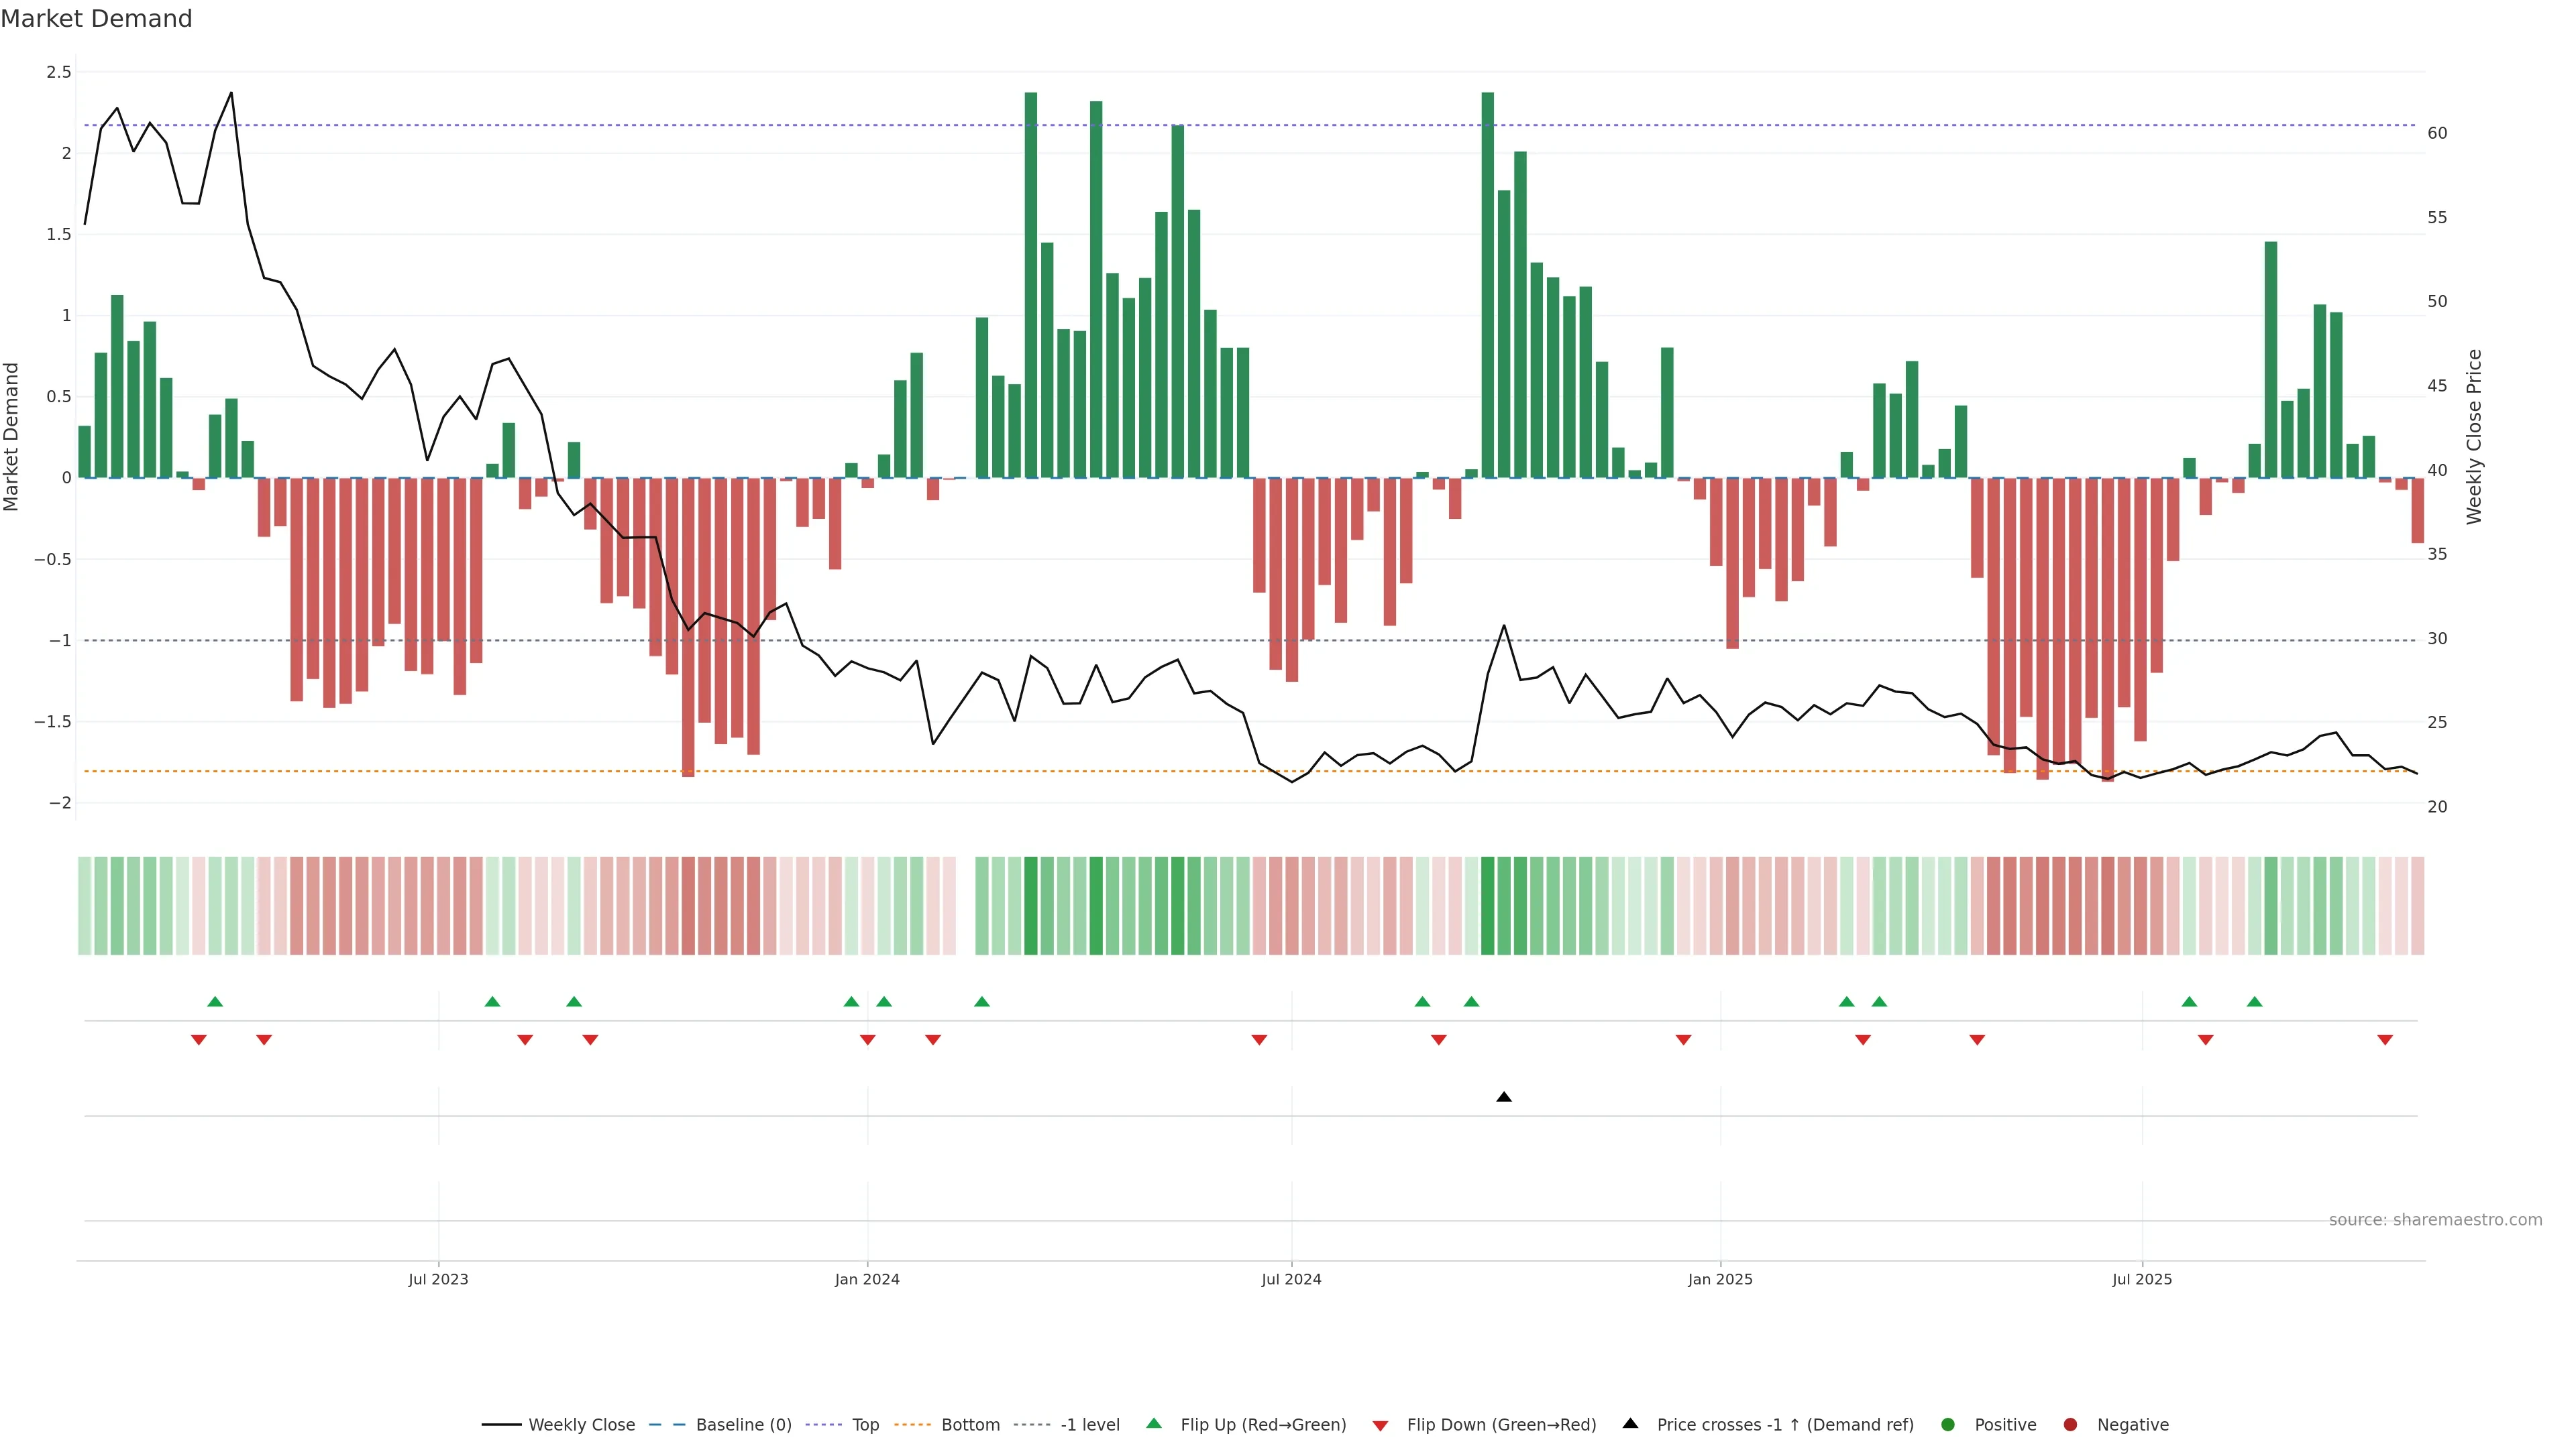The image size is (2576, 1448).
Task: Click the green Positive circle in legend
Action: click(x=1947, y=1425)
